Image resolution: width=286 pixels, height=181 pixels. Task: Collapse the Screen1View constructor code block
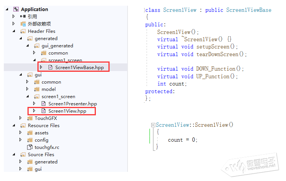[x=153, y=125]
